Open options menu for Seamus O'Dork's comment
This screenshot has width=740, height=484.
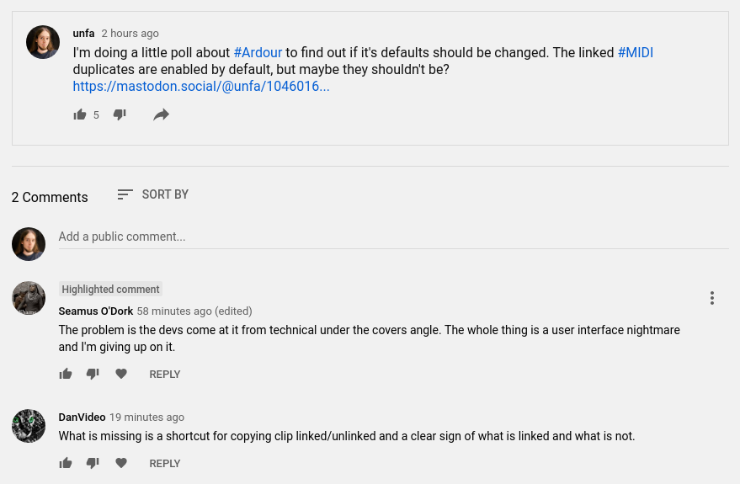coord(712,298)
